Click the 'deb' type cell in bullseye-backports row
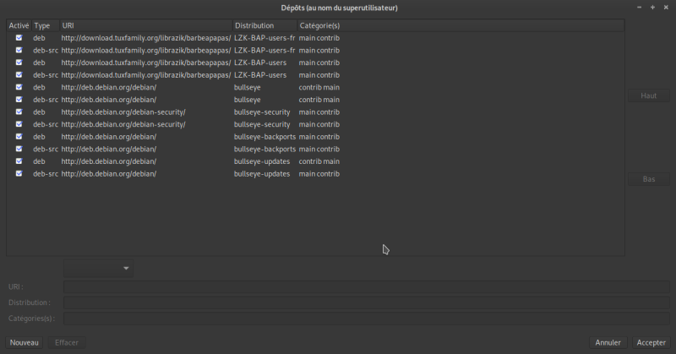 pos(39,137)
